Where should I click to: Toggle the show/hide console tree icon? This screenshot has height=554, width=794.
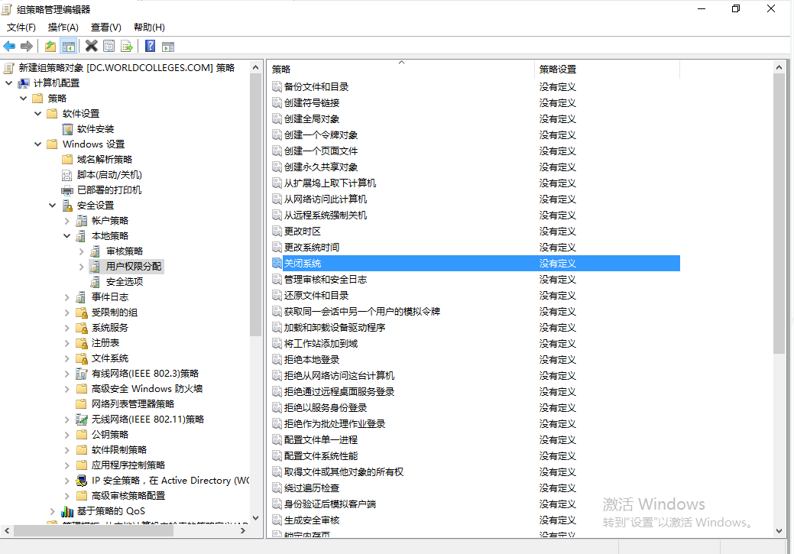pyautogui.click(x=68, y=47)
